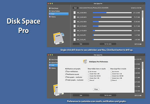The height and width of the screenshot is (104, 150).
Task: Click file icon next to IMG_0162.MOV
Action: (x=74, y=22)
